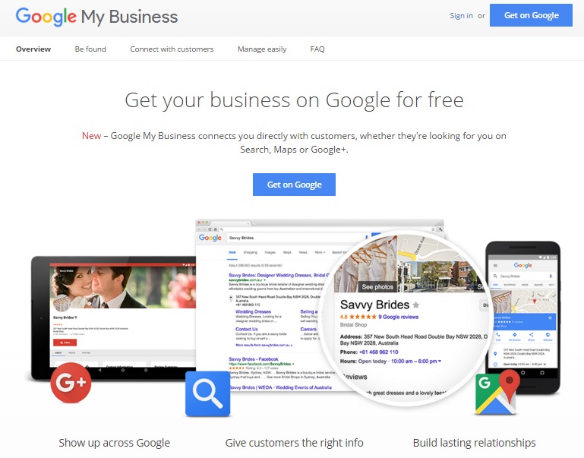Viewport: 584px width, 458px height.
Task: Click the Google Maps pin icon
Action: (x=497, y=393)
